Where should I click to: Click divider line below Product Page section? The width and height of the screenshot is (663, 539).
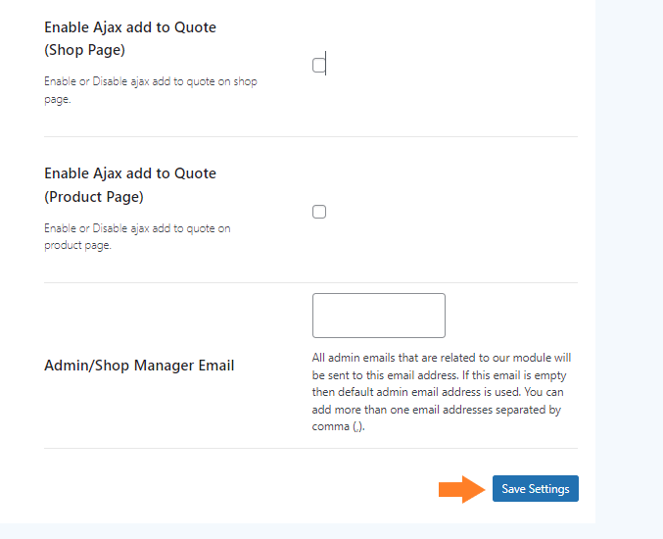310,282
